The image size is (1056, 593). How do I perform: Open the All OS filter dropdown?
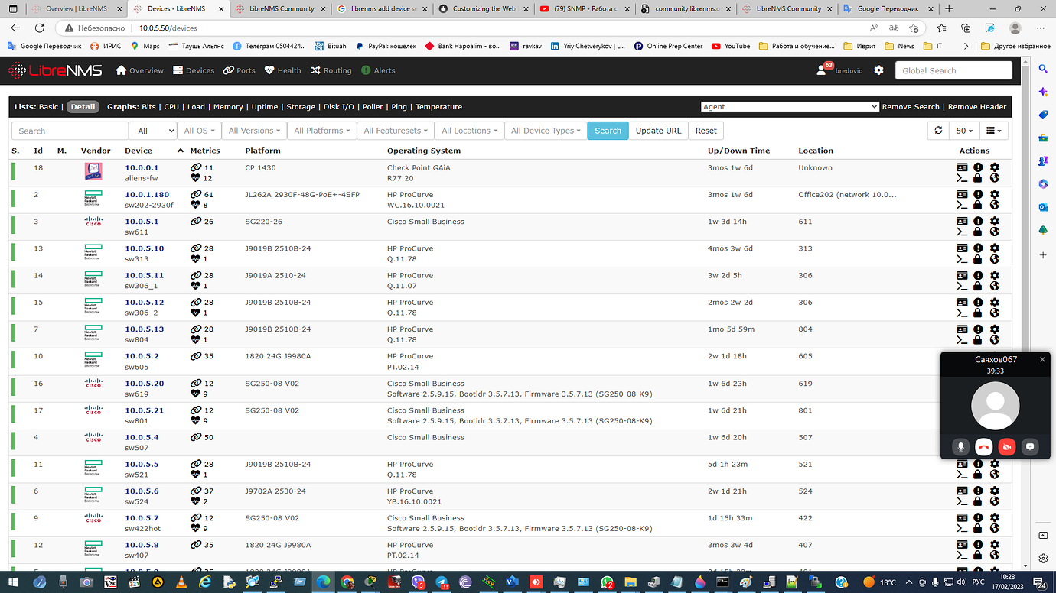point(199,131)
